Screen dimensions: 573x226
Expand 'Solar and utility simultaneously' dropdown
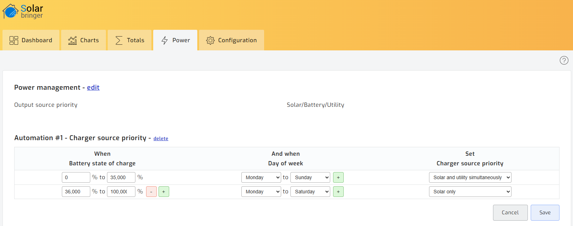pos(470,177)
